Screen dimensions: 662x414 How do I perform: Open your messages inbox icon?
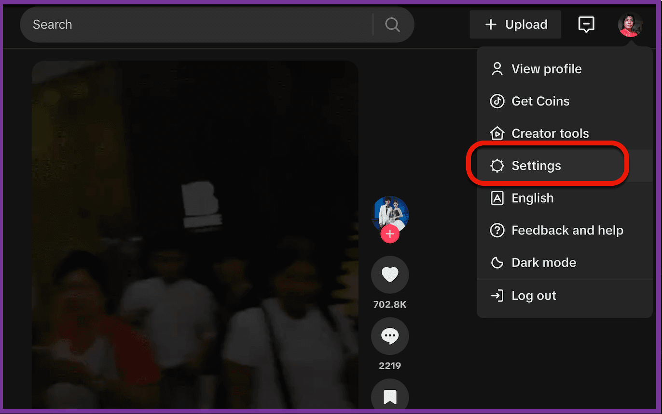(586, 24)
